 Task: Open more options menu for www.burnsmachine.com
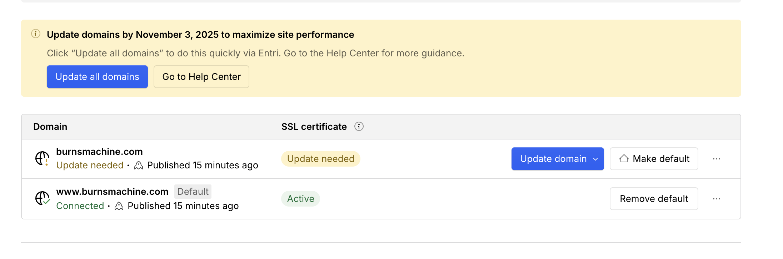click(716, 199)
